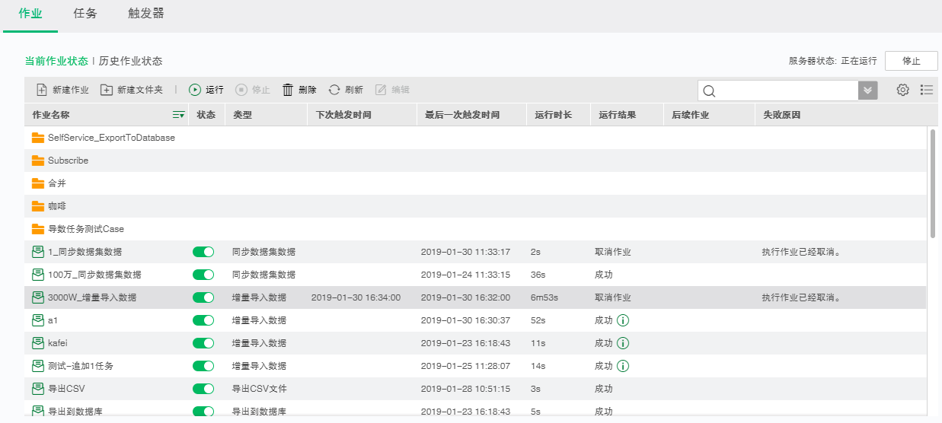This screenshot has width=942, height=423.
Task: Click the info icon in the kafei row
Action: pyautogui.click(x=623, y=343)
